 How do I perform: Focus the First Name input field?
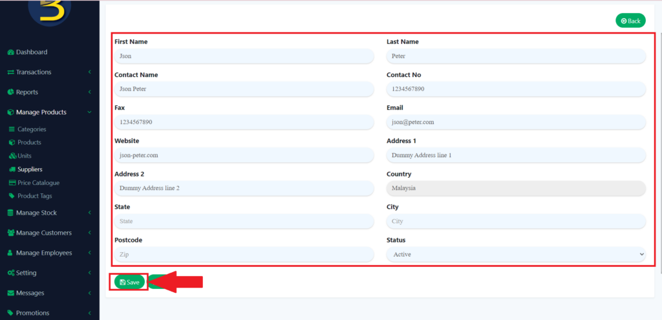point(244,56)
